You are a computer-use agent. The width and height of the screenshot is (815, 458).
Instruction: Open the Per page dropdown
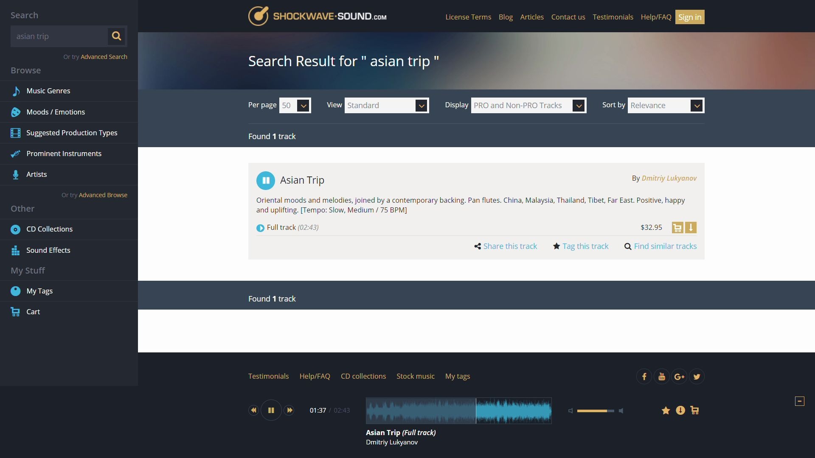(295, 106)
